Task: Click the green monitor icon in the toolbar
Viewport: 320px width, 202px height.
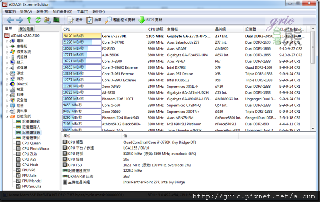Action: [x=56, y=20]
